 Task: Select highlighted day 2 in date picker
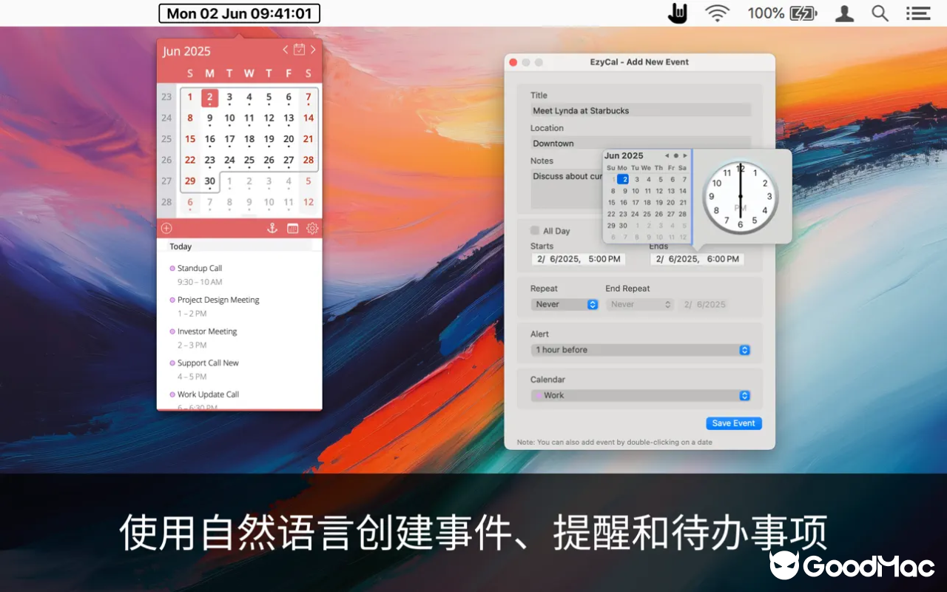[x=623, y=179]
